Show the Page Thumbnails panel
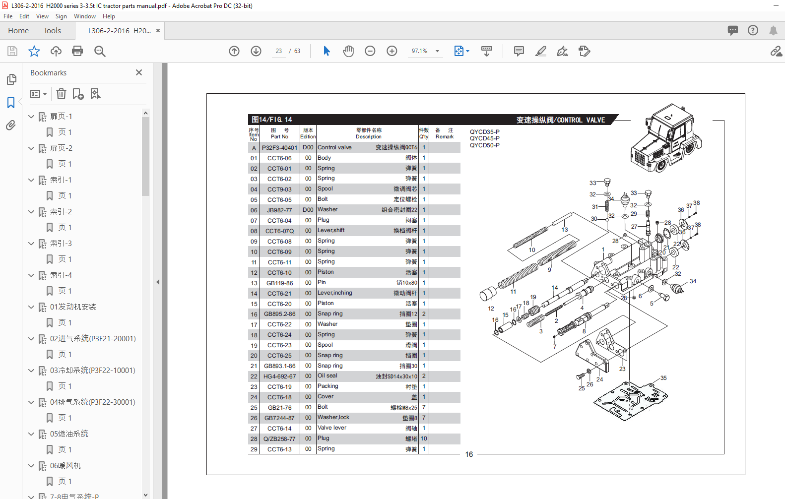The height and width of the screenshot is (499, 785). (x=11, y=79)
